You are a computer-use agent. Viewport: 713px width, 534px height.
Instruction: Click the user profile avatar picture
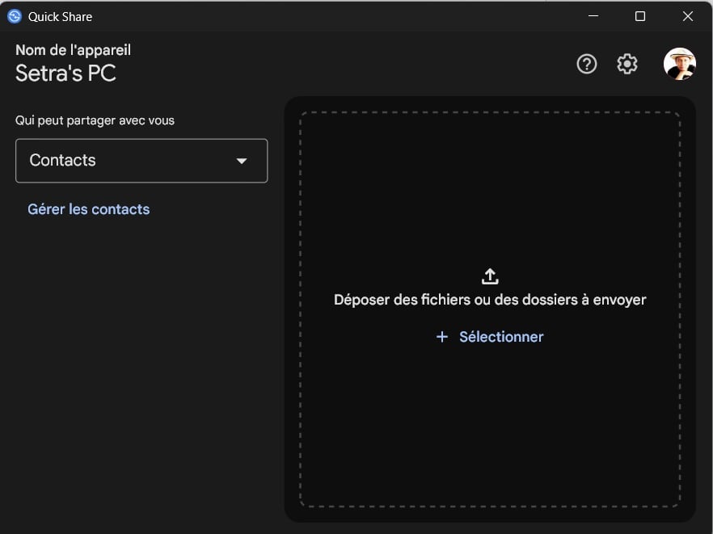(x=679, y=64)
